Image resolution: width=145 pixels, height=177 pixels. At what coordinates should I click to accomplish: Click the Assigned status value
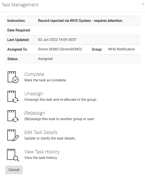[x=45, y=59]
